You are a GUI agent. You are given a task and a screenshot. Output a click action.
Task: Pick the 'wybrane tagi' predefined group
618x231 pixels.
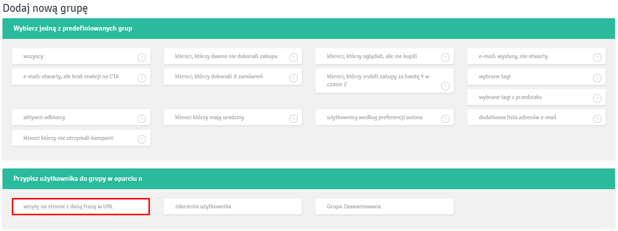(x=537, y=76)
